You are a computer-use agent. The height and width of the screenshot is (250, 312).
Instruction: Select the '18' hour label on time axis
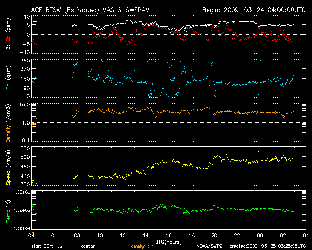(192, 235)
